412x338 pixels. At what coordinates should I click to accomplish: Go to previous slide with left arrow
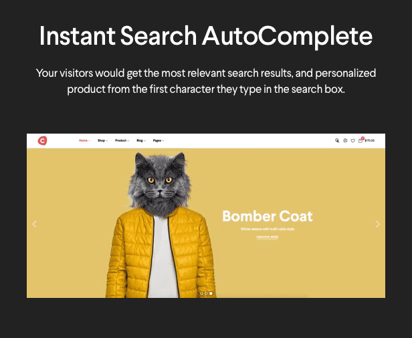pyautogui.click(x=35, y=224)
